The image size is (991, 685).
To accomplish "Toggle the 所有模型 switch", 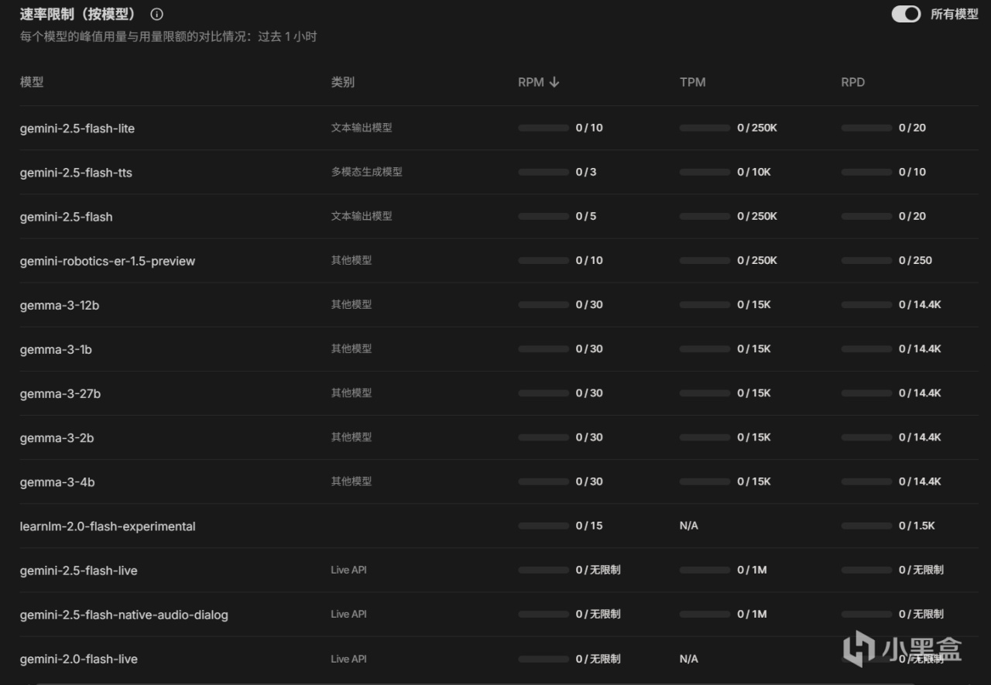I will [906, 14].
